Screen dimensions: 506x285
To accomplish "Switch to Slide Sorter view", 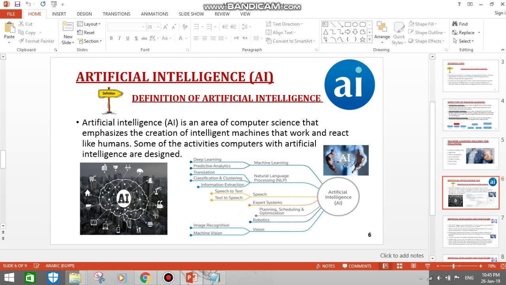I will pos(399,266).
